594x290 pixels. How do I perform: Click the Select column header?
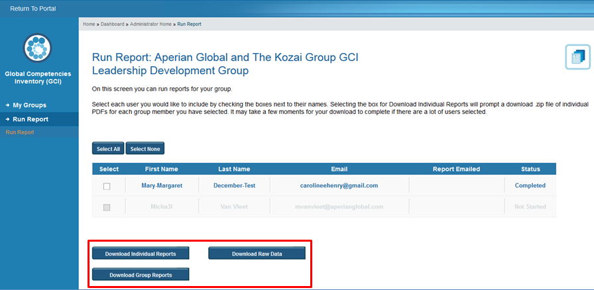point(109,169)
